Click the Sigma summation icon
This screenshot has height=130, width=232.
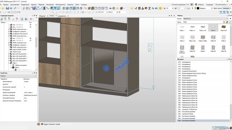tap(149, 8)
